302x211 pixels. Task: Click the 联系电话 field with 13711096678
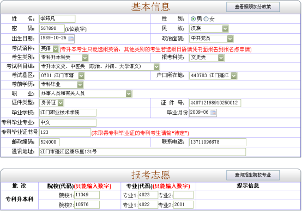tap(218, 142)
